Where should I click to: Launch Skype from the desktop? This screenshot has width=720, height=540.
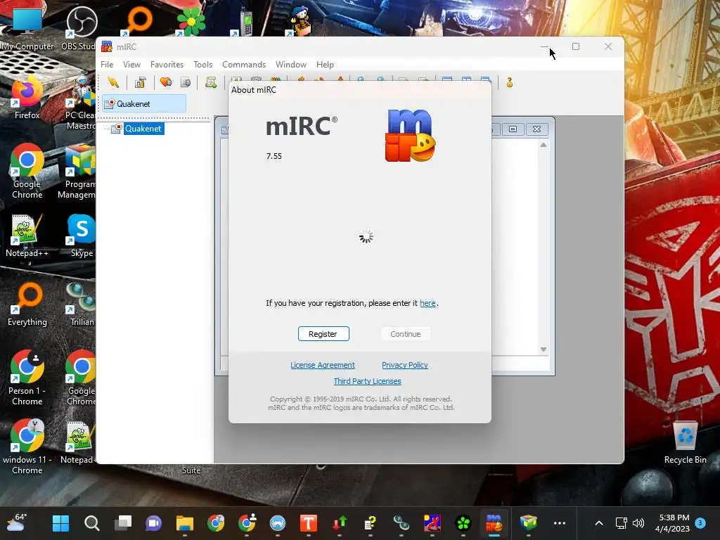(82, 235)
